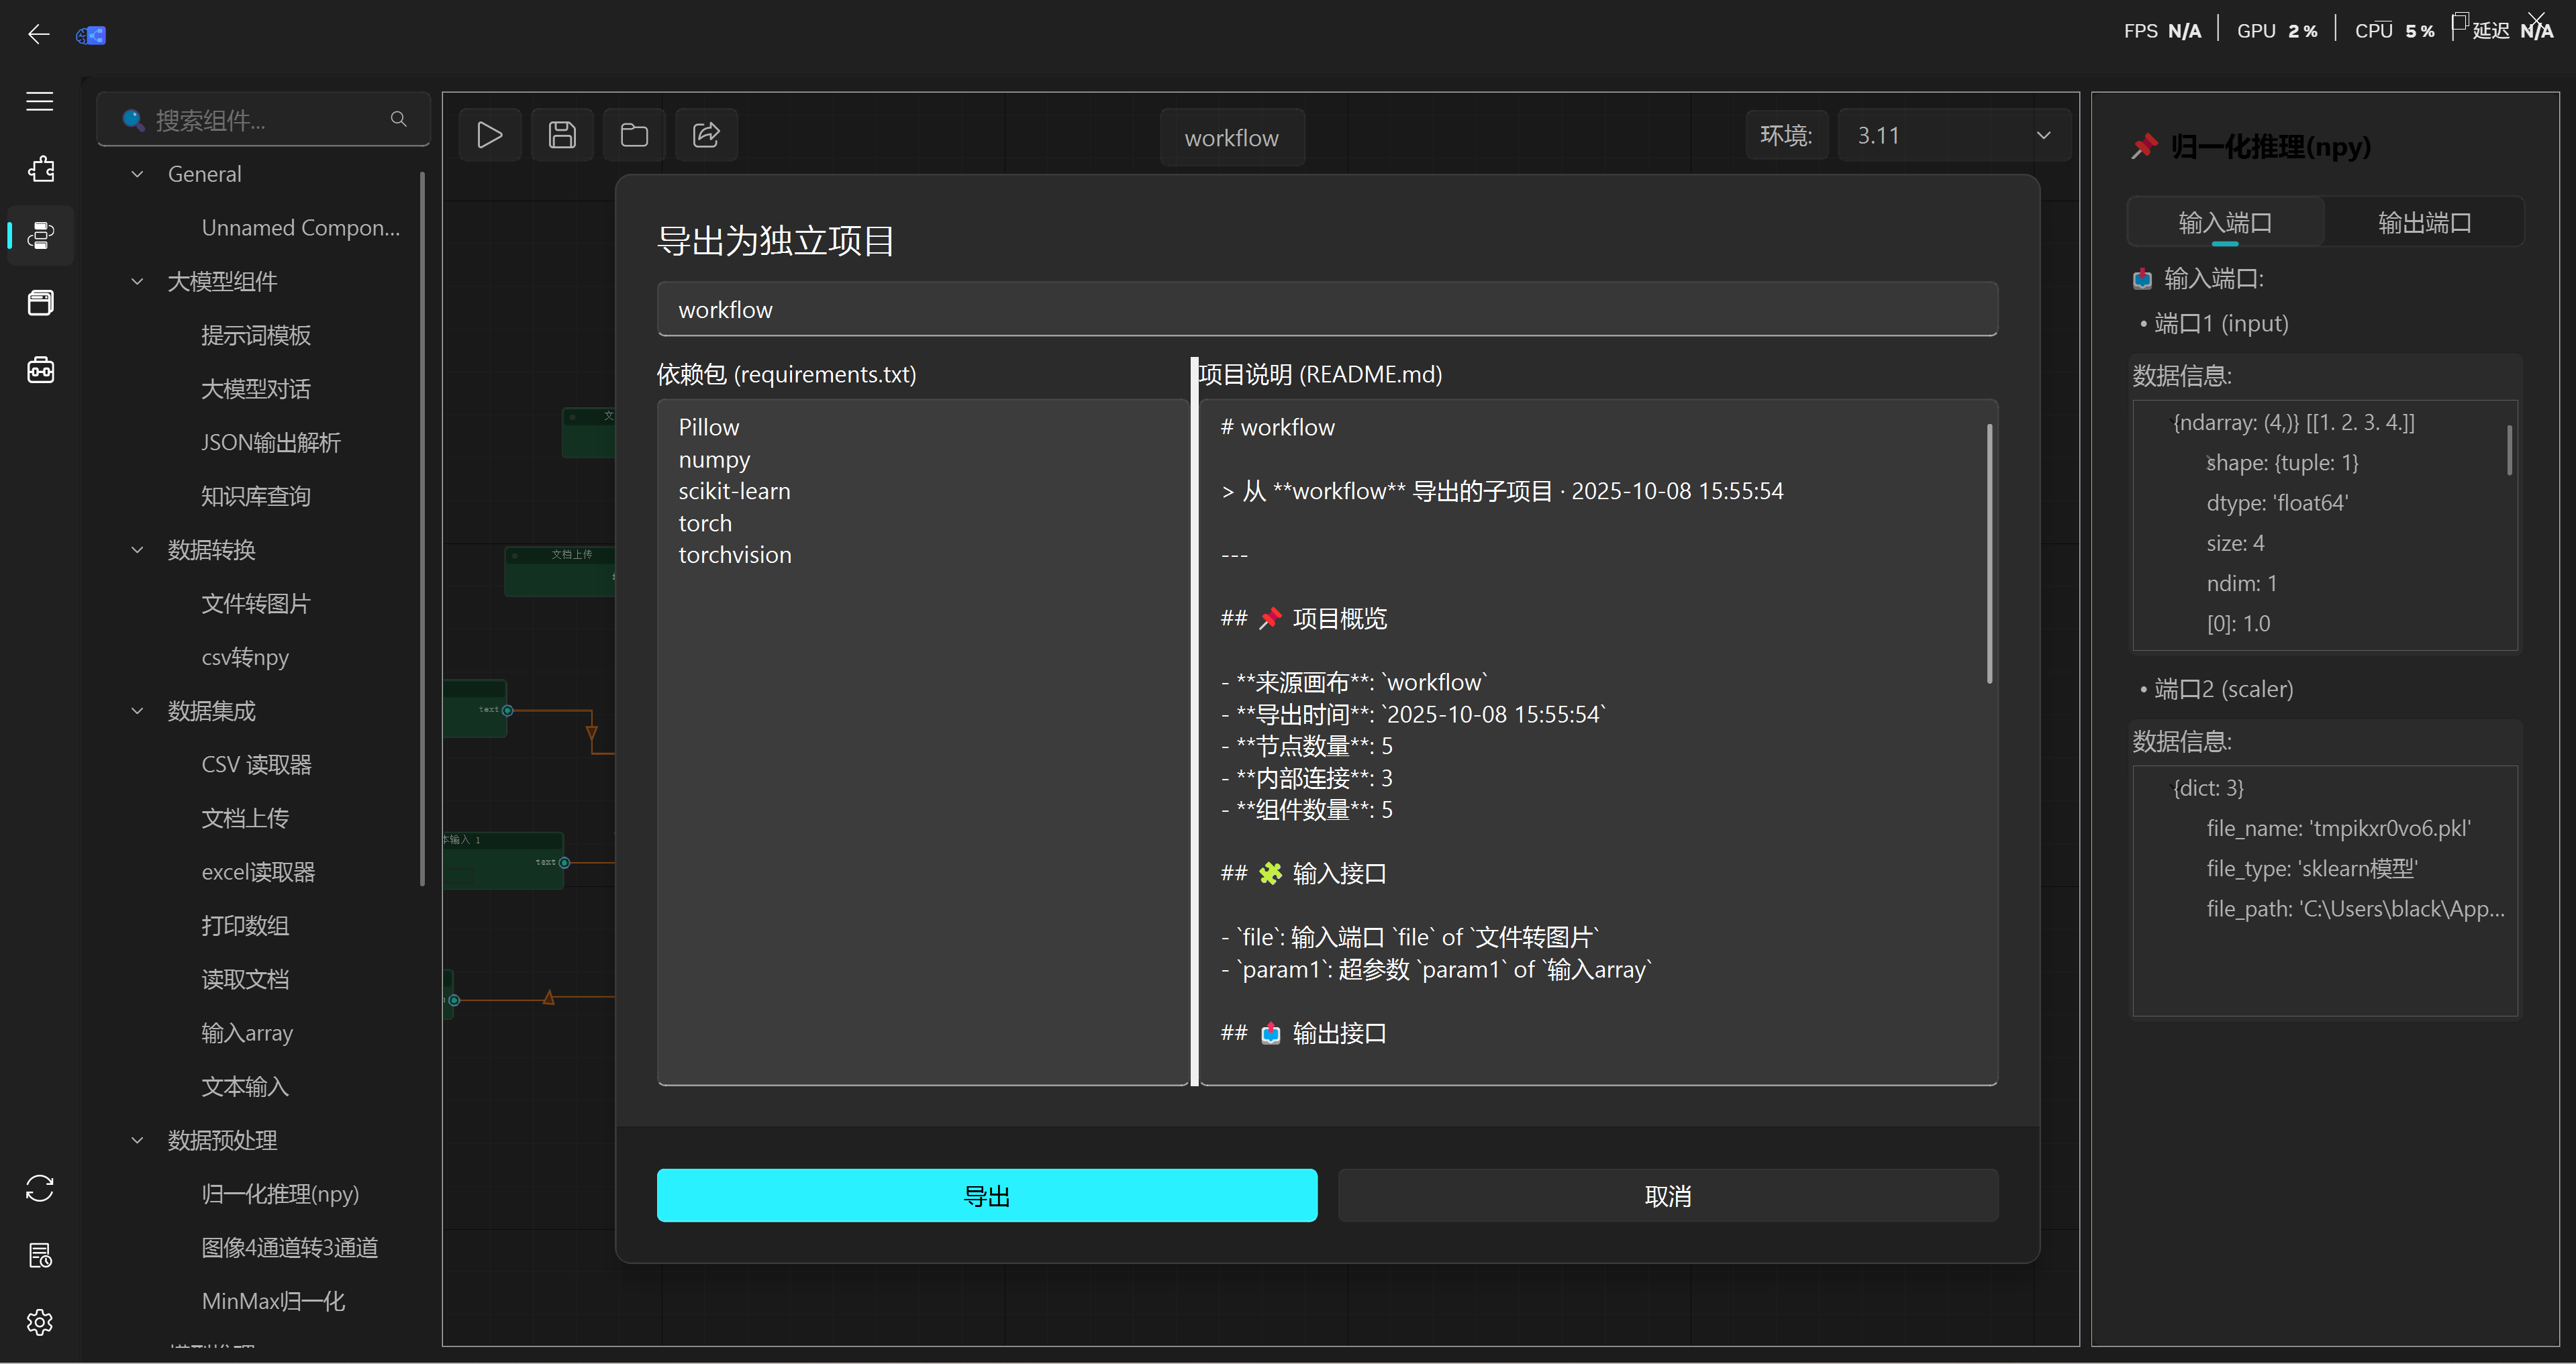Select the 读取文档 component

click(x=245, y=980)
